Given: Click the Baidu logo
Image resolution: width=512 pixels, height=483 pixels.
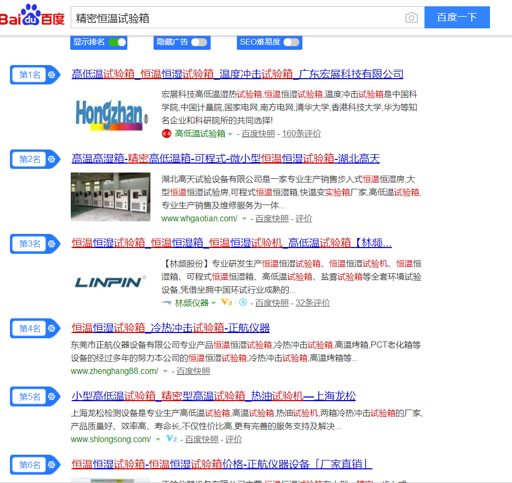Looking at the screenshot, I should 32,15.
